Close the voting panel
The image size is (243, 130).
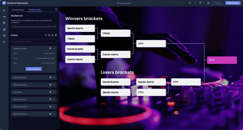click(x=56, y=9)
